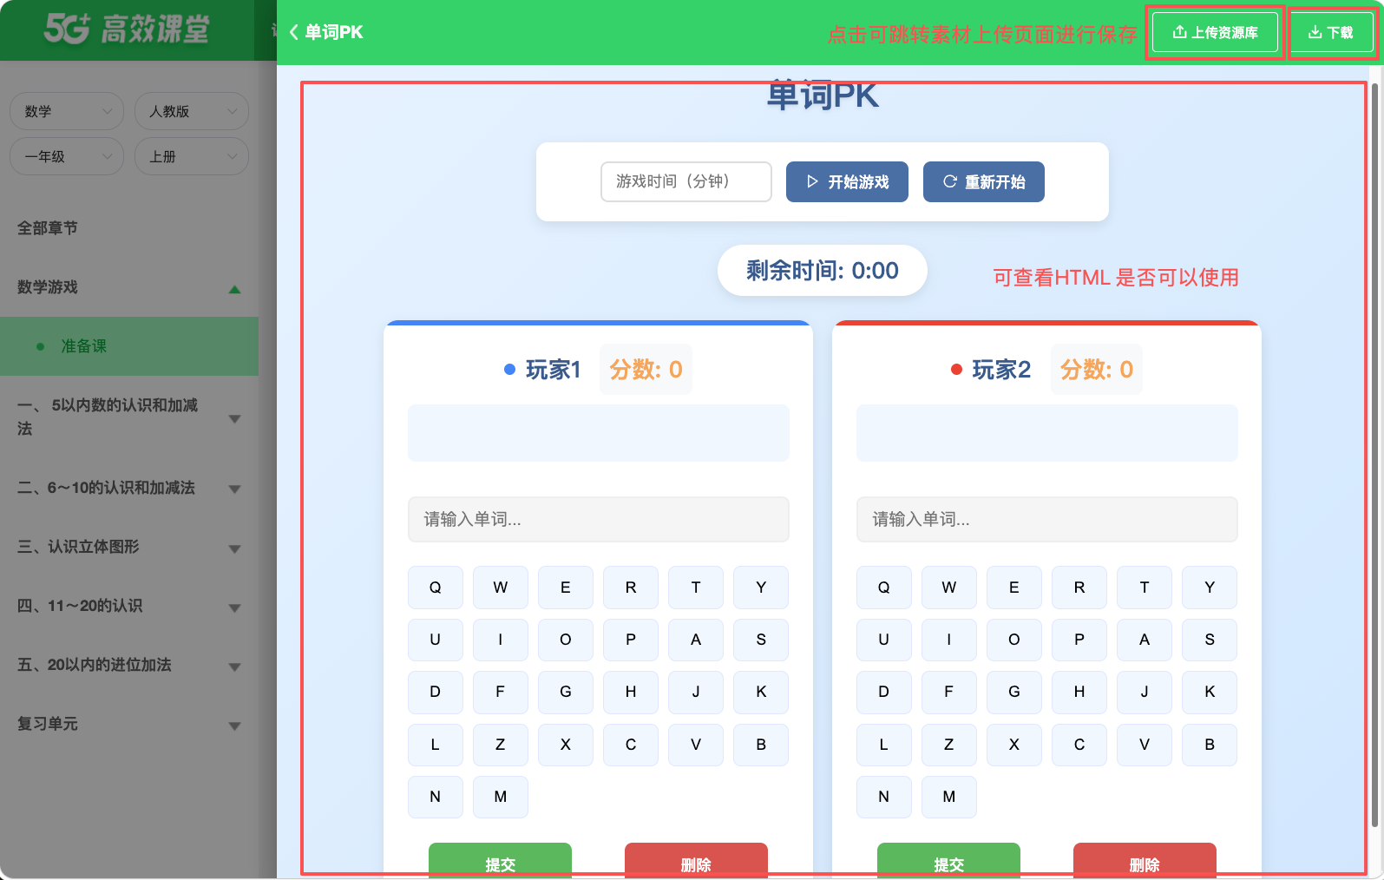Click the vertical scrollbar of the game page
This screenshot has height=880, width=1384.
[x=1374, y=456]
